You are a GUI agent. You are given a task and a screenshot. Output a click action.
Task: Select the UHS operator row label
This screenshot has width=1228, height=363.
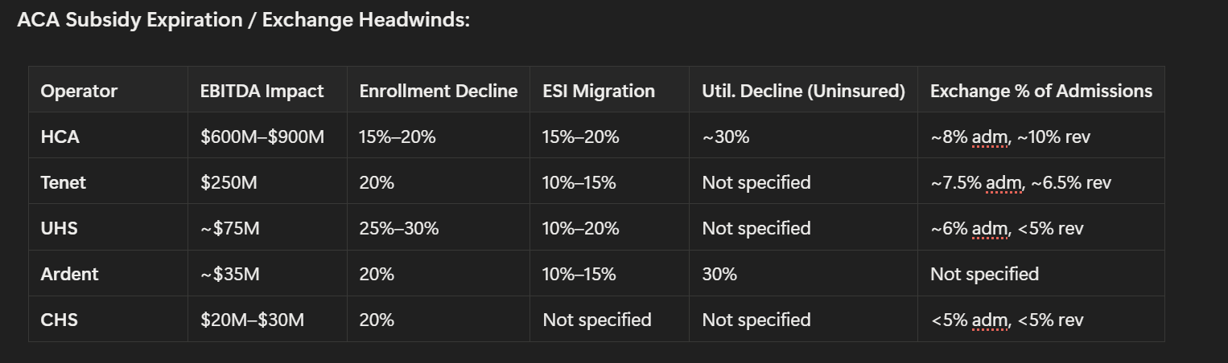60,228
